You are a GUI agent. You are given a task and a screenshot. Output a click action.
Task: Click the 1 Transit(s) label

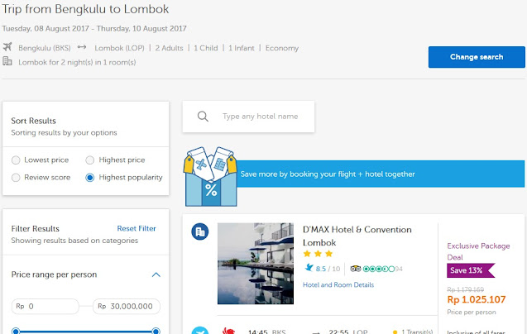tap(417, 332)
